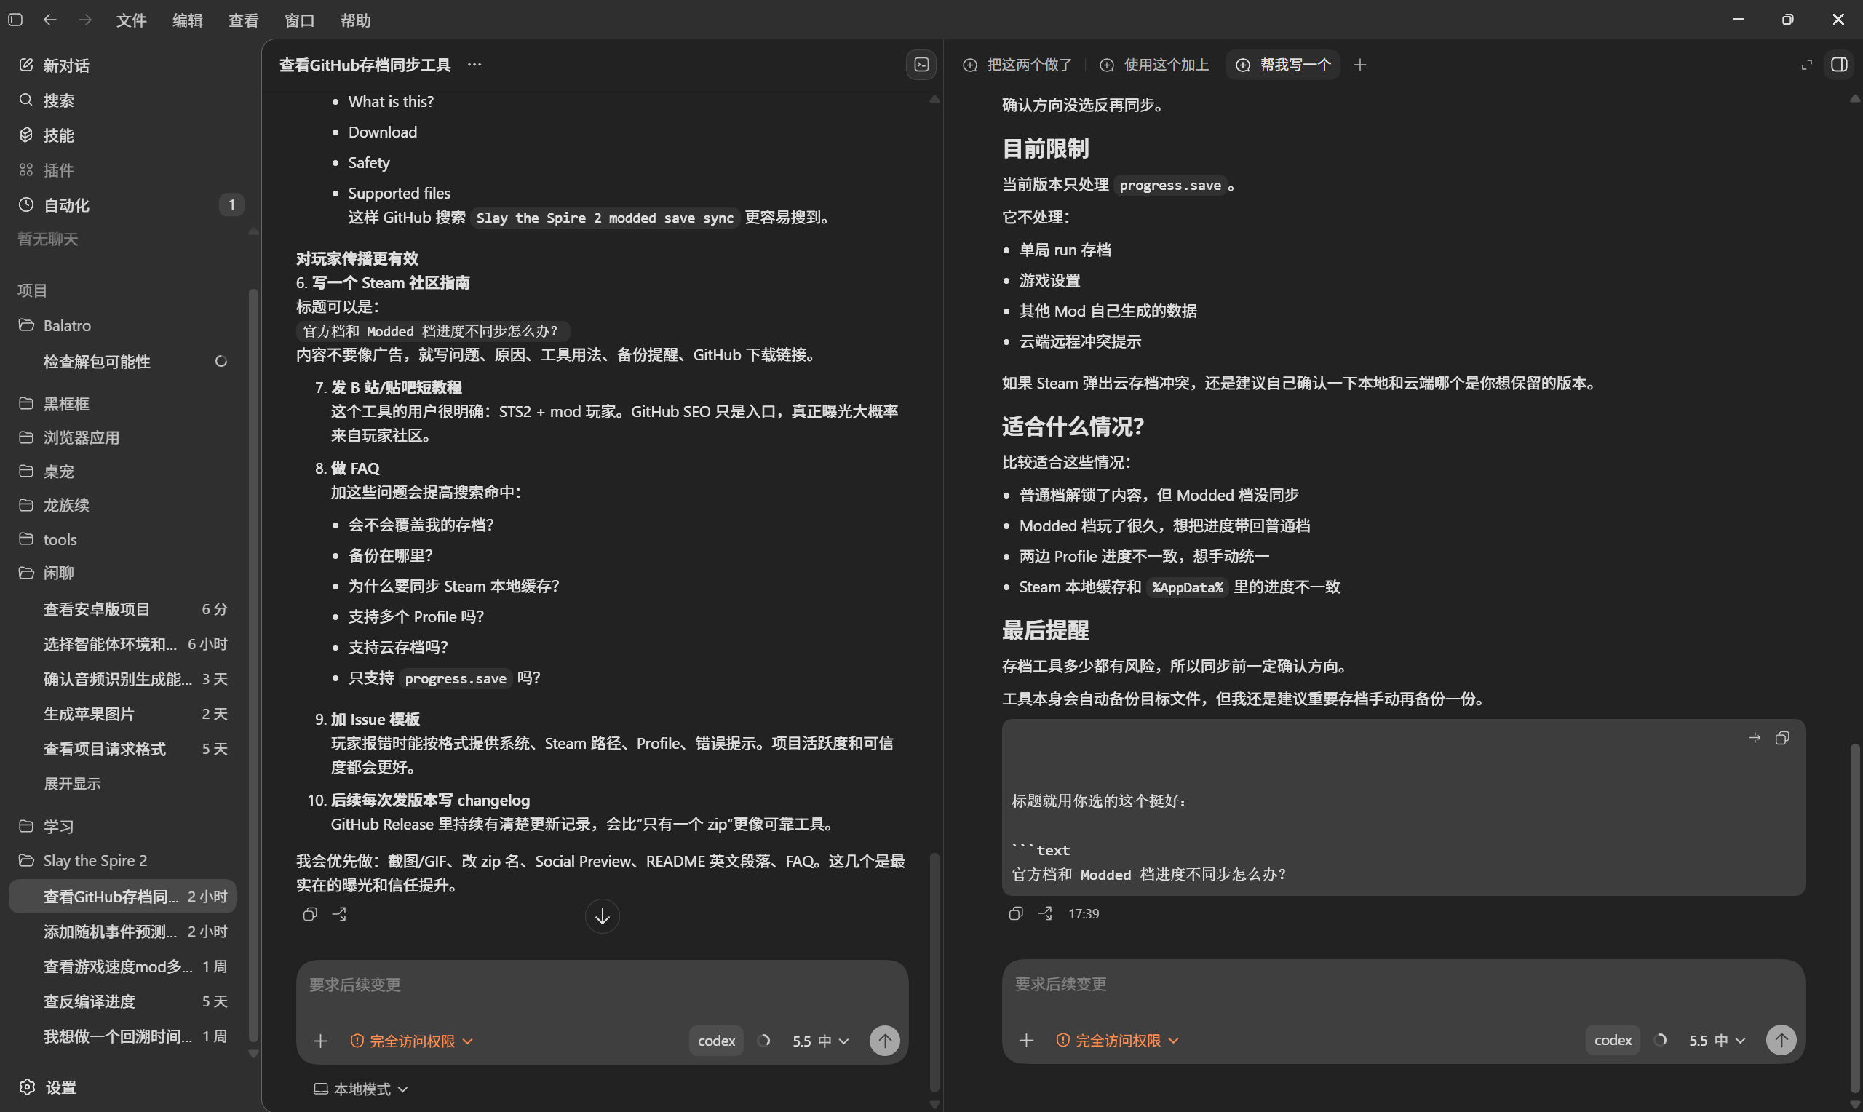Open the 5.5 中 model dropdown on left
Viewport: 1863px width, 1112px height.
pyautogui.click(x=820, y=1041)
